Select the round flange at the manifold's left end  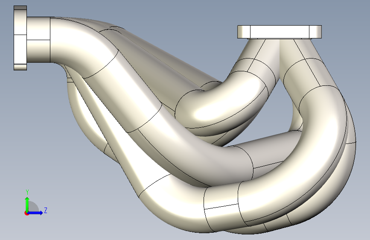[20, 38]
